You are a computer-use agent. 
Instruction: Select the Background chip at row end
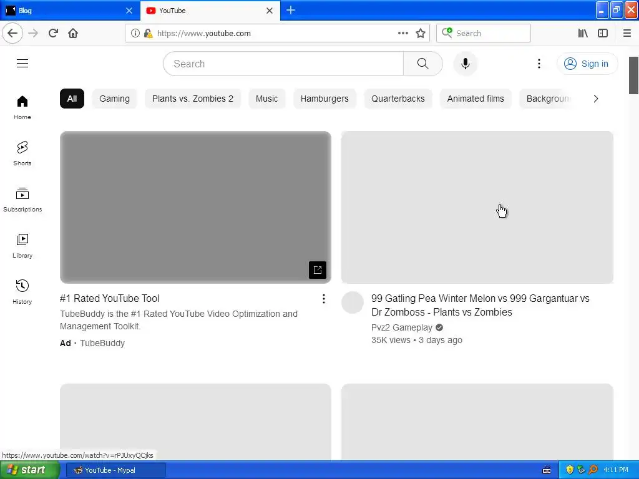coord(546,99)
